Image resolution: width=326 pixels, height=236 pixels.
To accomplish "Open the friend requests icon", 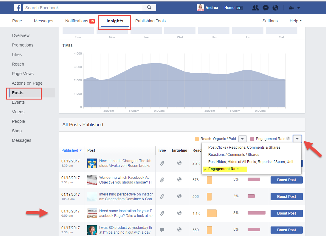I will coord(255,8).
